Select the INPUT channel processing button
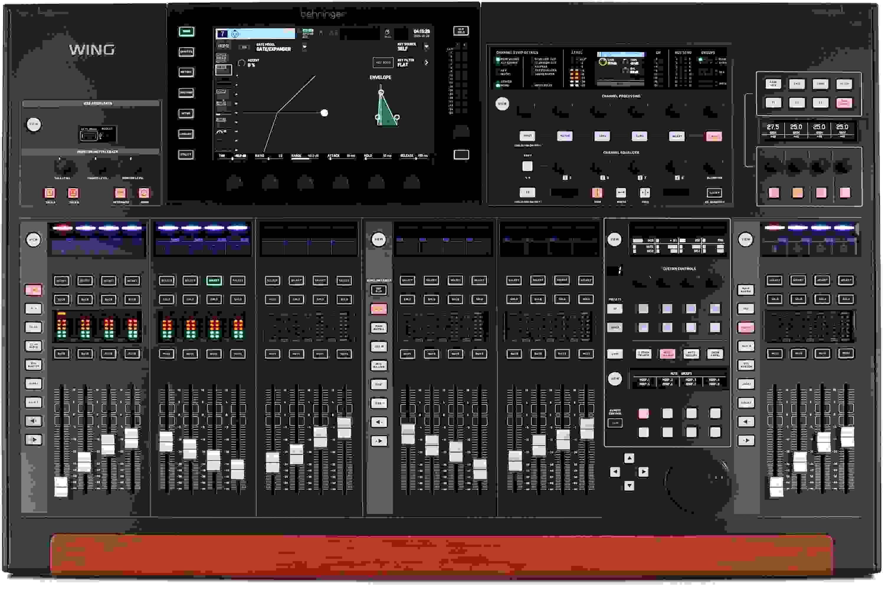885x595 pixels. tap(527, 136)
